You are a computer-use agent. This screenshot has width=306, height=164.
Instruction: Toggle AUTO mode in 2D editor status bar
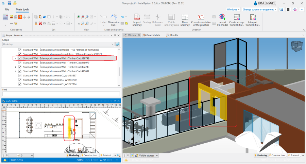tap(103, 160)
